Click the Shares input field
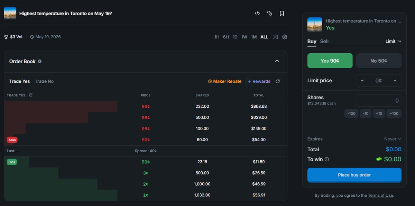The width and height of the screenshot is (415, 206). (379, 101)
